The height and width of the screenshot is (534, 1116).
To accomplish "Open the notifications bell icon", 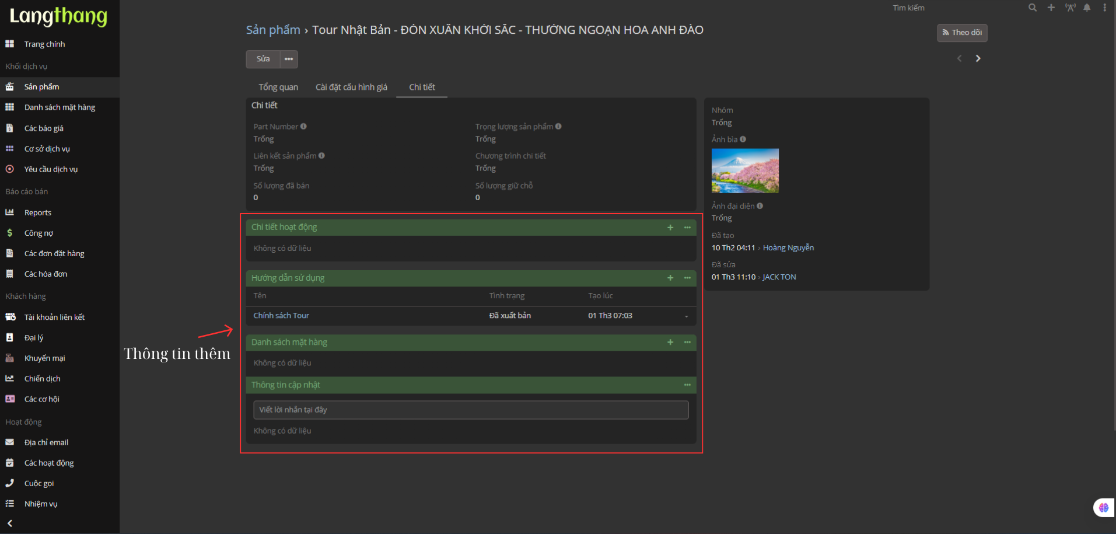I will (1087, 8).
